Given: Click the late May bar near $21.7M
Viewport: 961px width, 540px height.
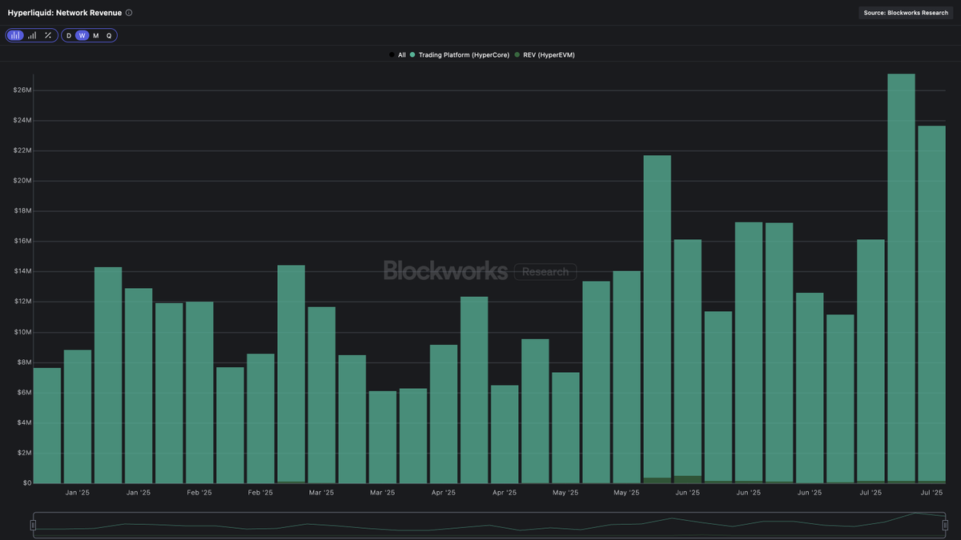Looking at the screenshot, I should click(x=657, y=319).
